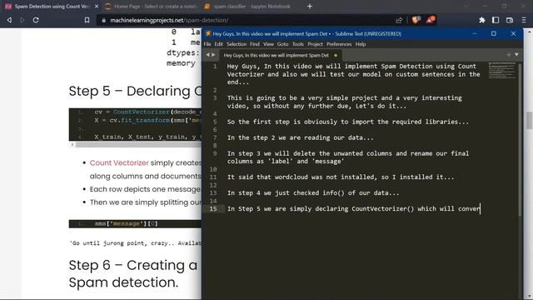Click the browser address bar URL
The height and width of the screenshot is (300, 533).
(169, 20)
